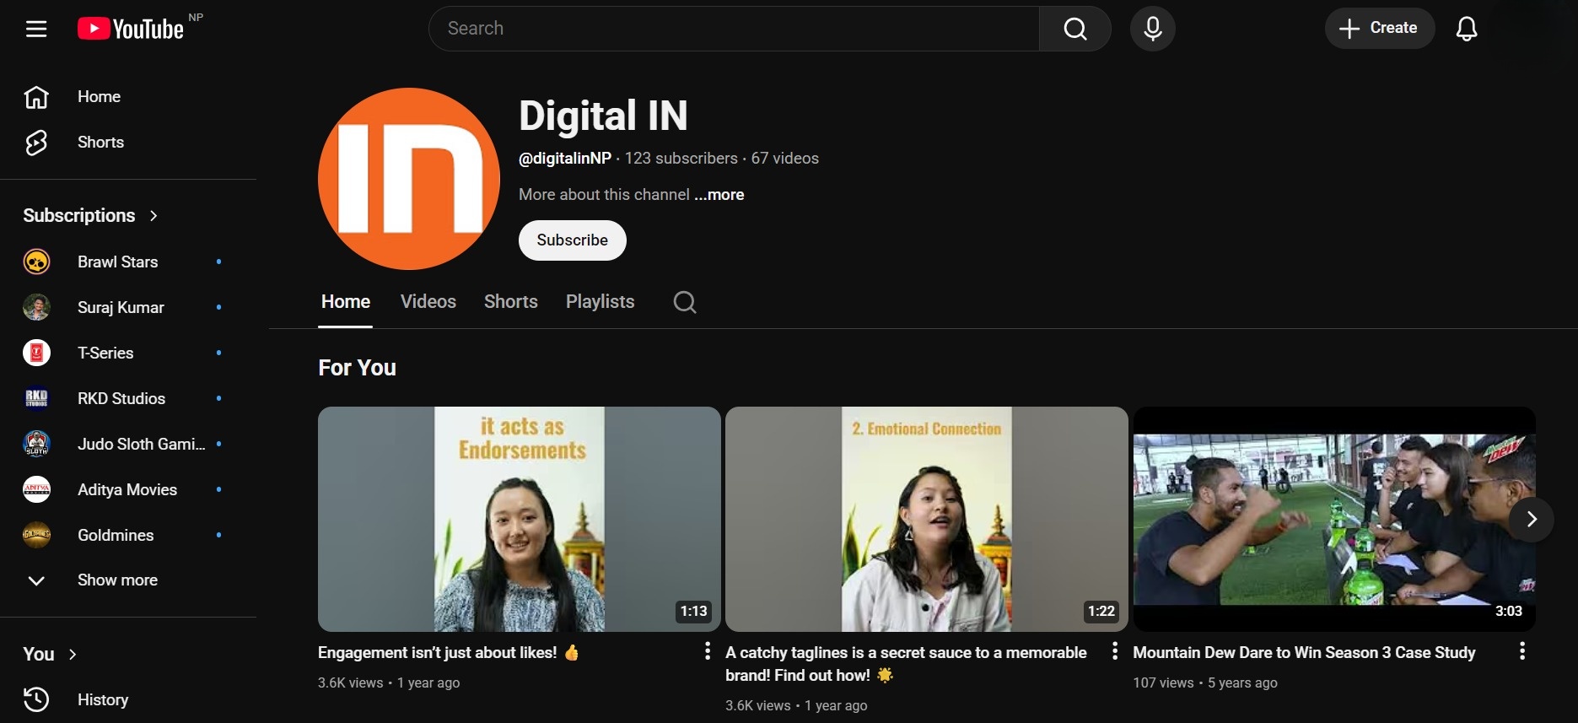Switch to the Playlists tab

[x=600, y=302]
